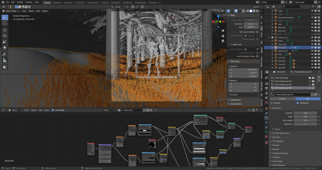Select the Rotate tool
The width and height of the screenshot is (322, 170).
pos(4,36)
